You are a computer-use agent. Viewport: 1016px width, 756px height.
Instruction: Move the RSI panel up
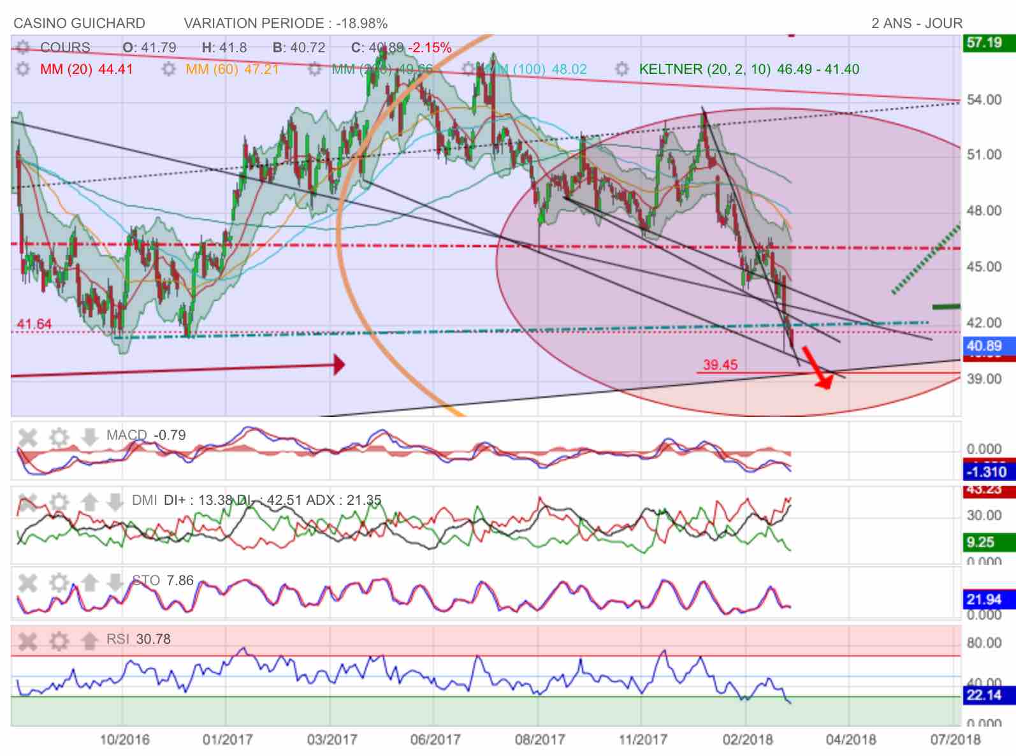(89, 641)
